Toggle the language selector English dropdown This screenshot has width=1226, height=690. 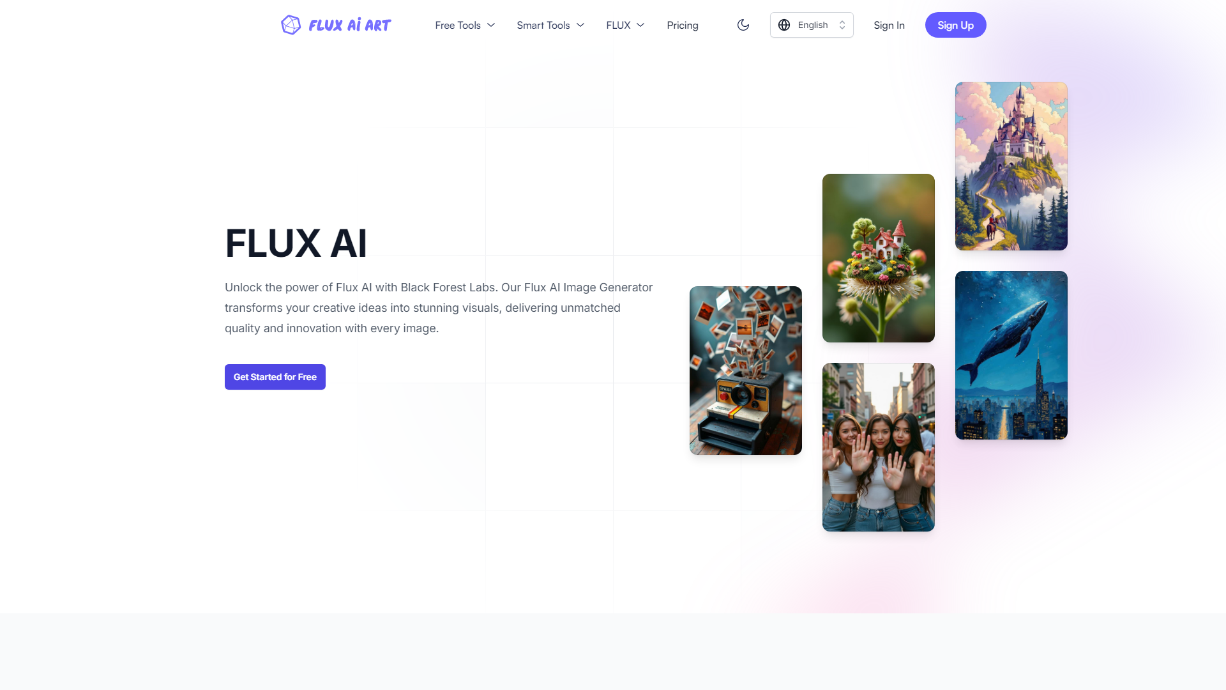[810, 24]
